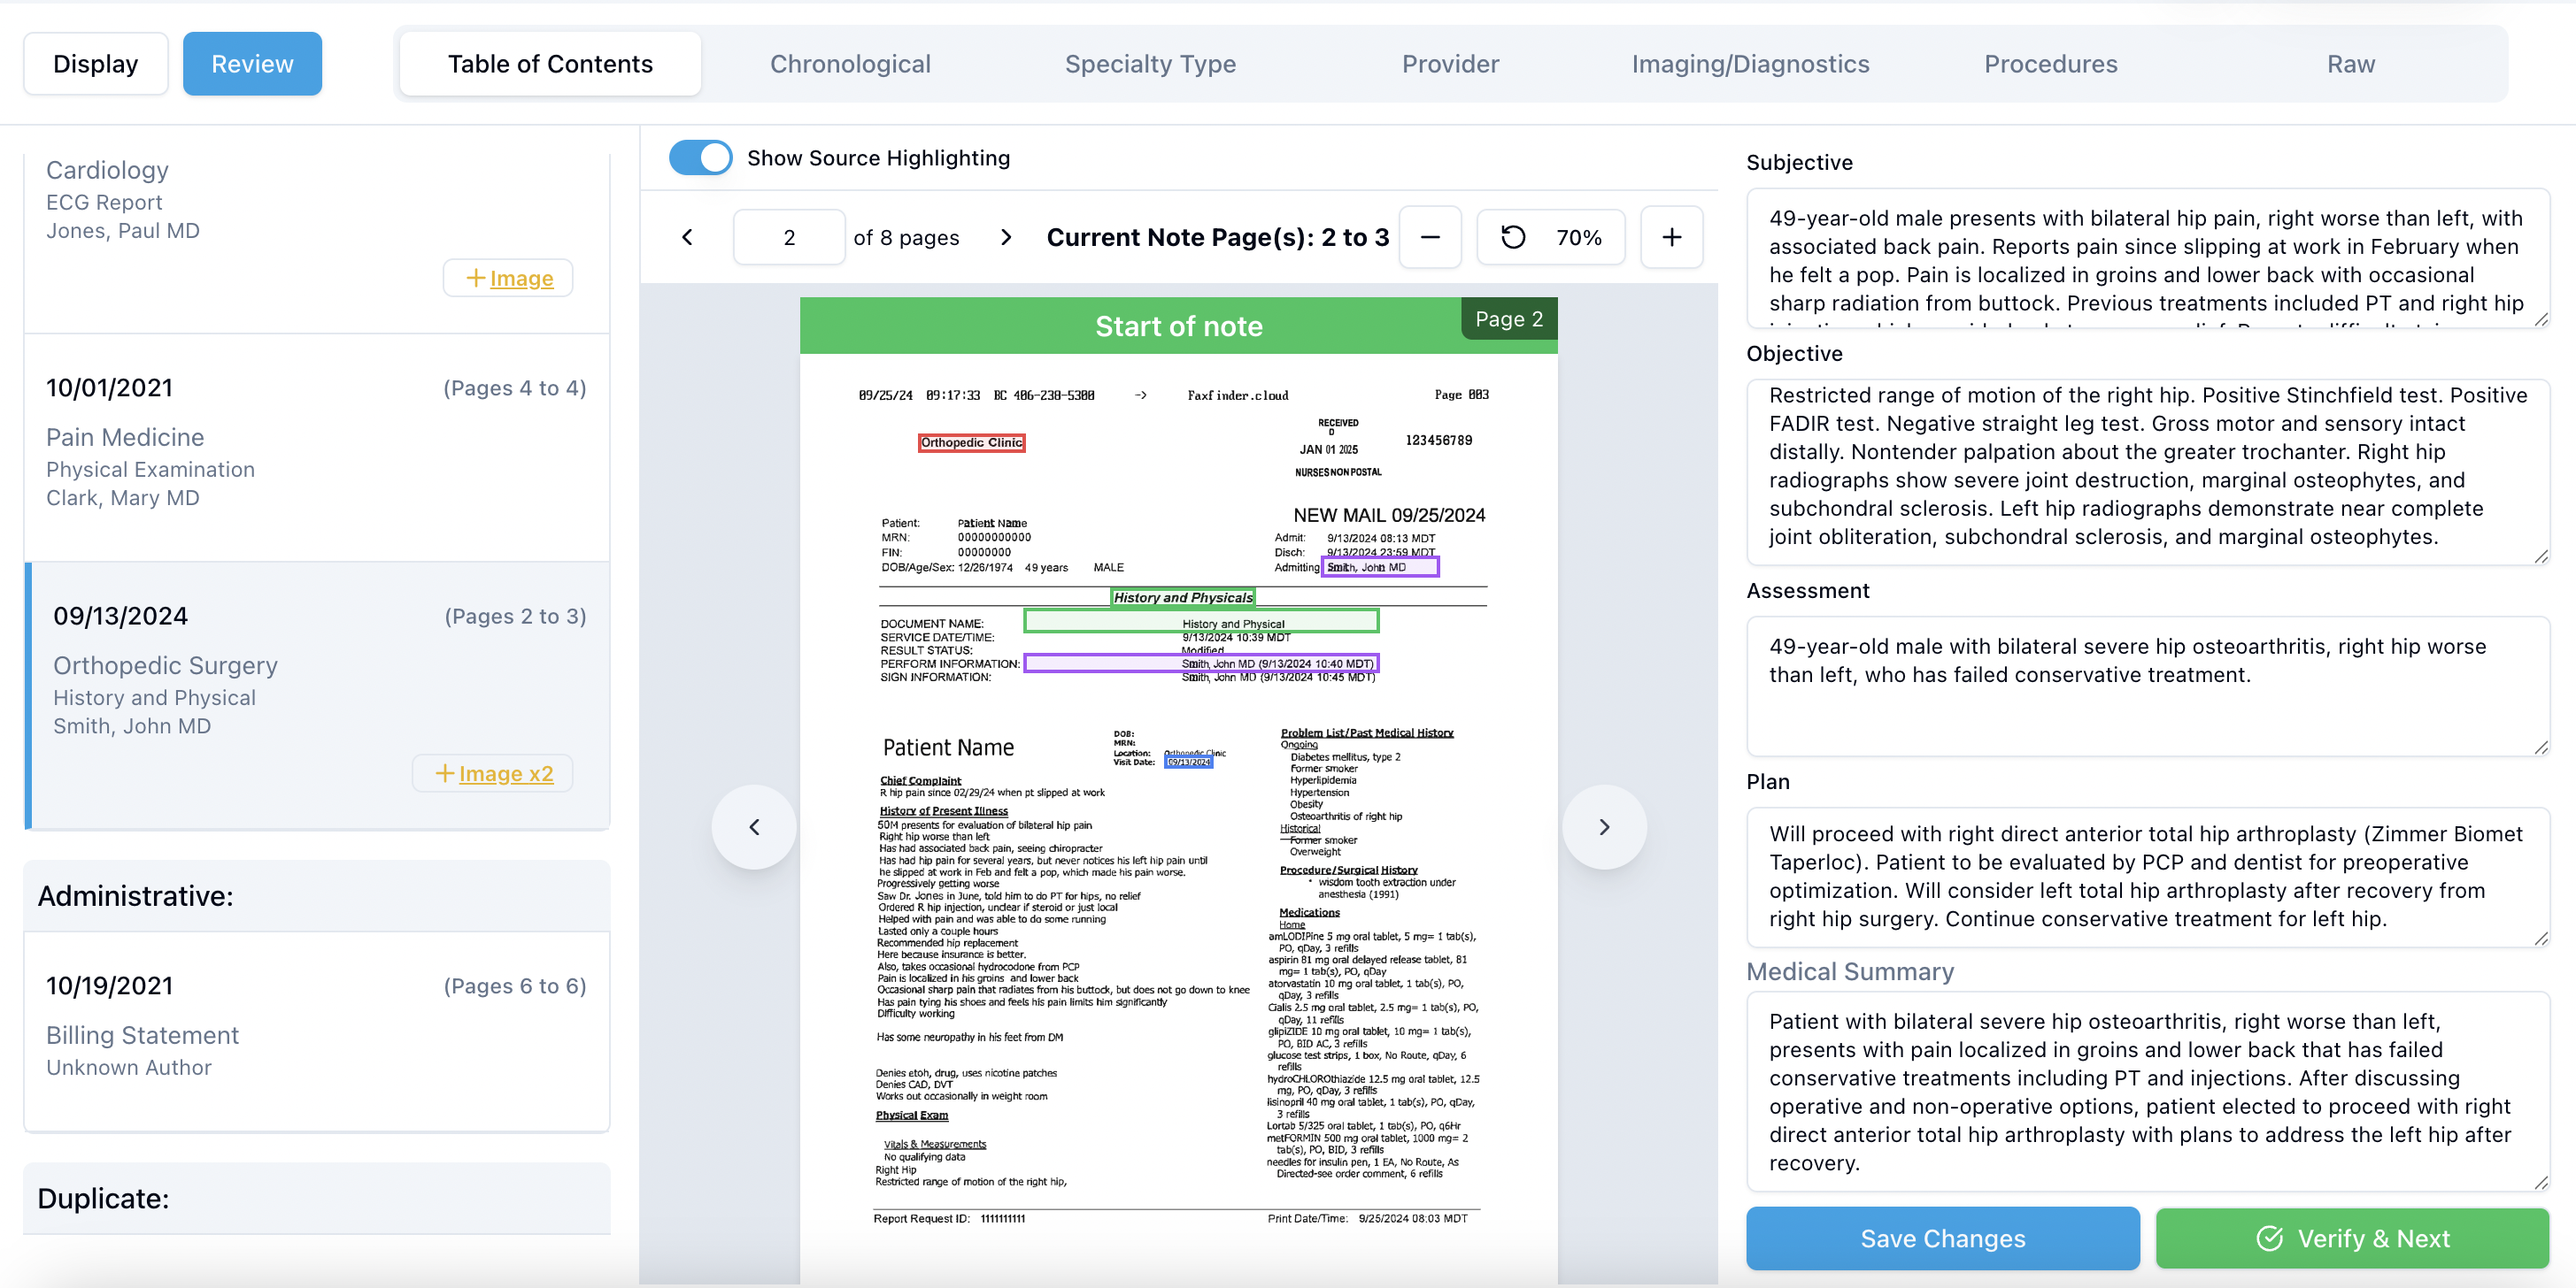2576x1288 pixels.
Task: Select the 09/13/2024 Orthopedic Surgery entry
Action: tap(316, 695)
